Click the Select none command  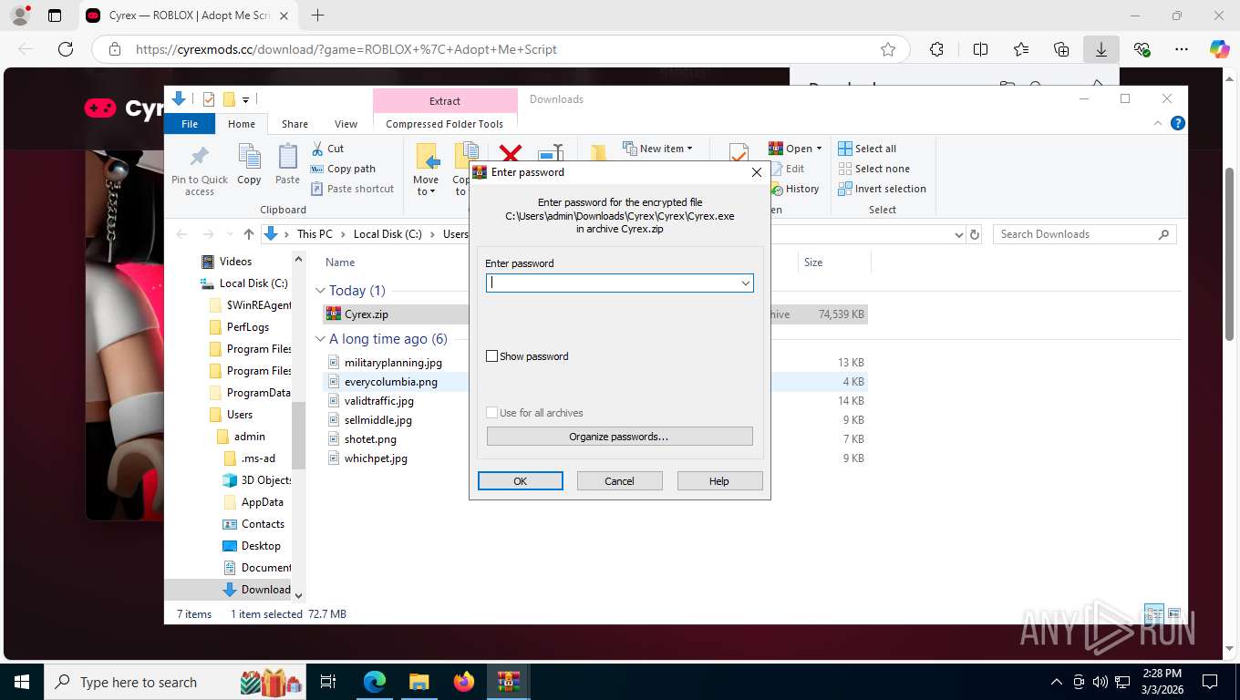pyautogui.click(x=873, y=169)
